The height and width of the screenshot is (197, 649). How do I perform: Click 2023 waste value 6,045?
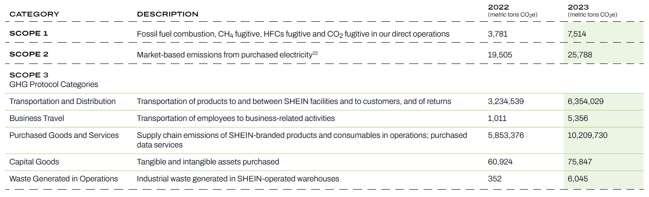pyautogui.click(x=577, y=179)
